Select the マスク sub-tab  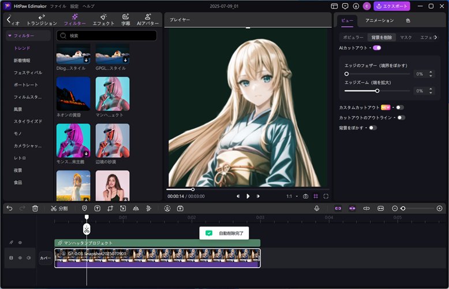point(406,38)
